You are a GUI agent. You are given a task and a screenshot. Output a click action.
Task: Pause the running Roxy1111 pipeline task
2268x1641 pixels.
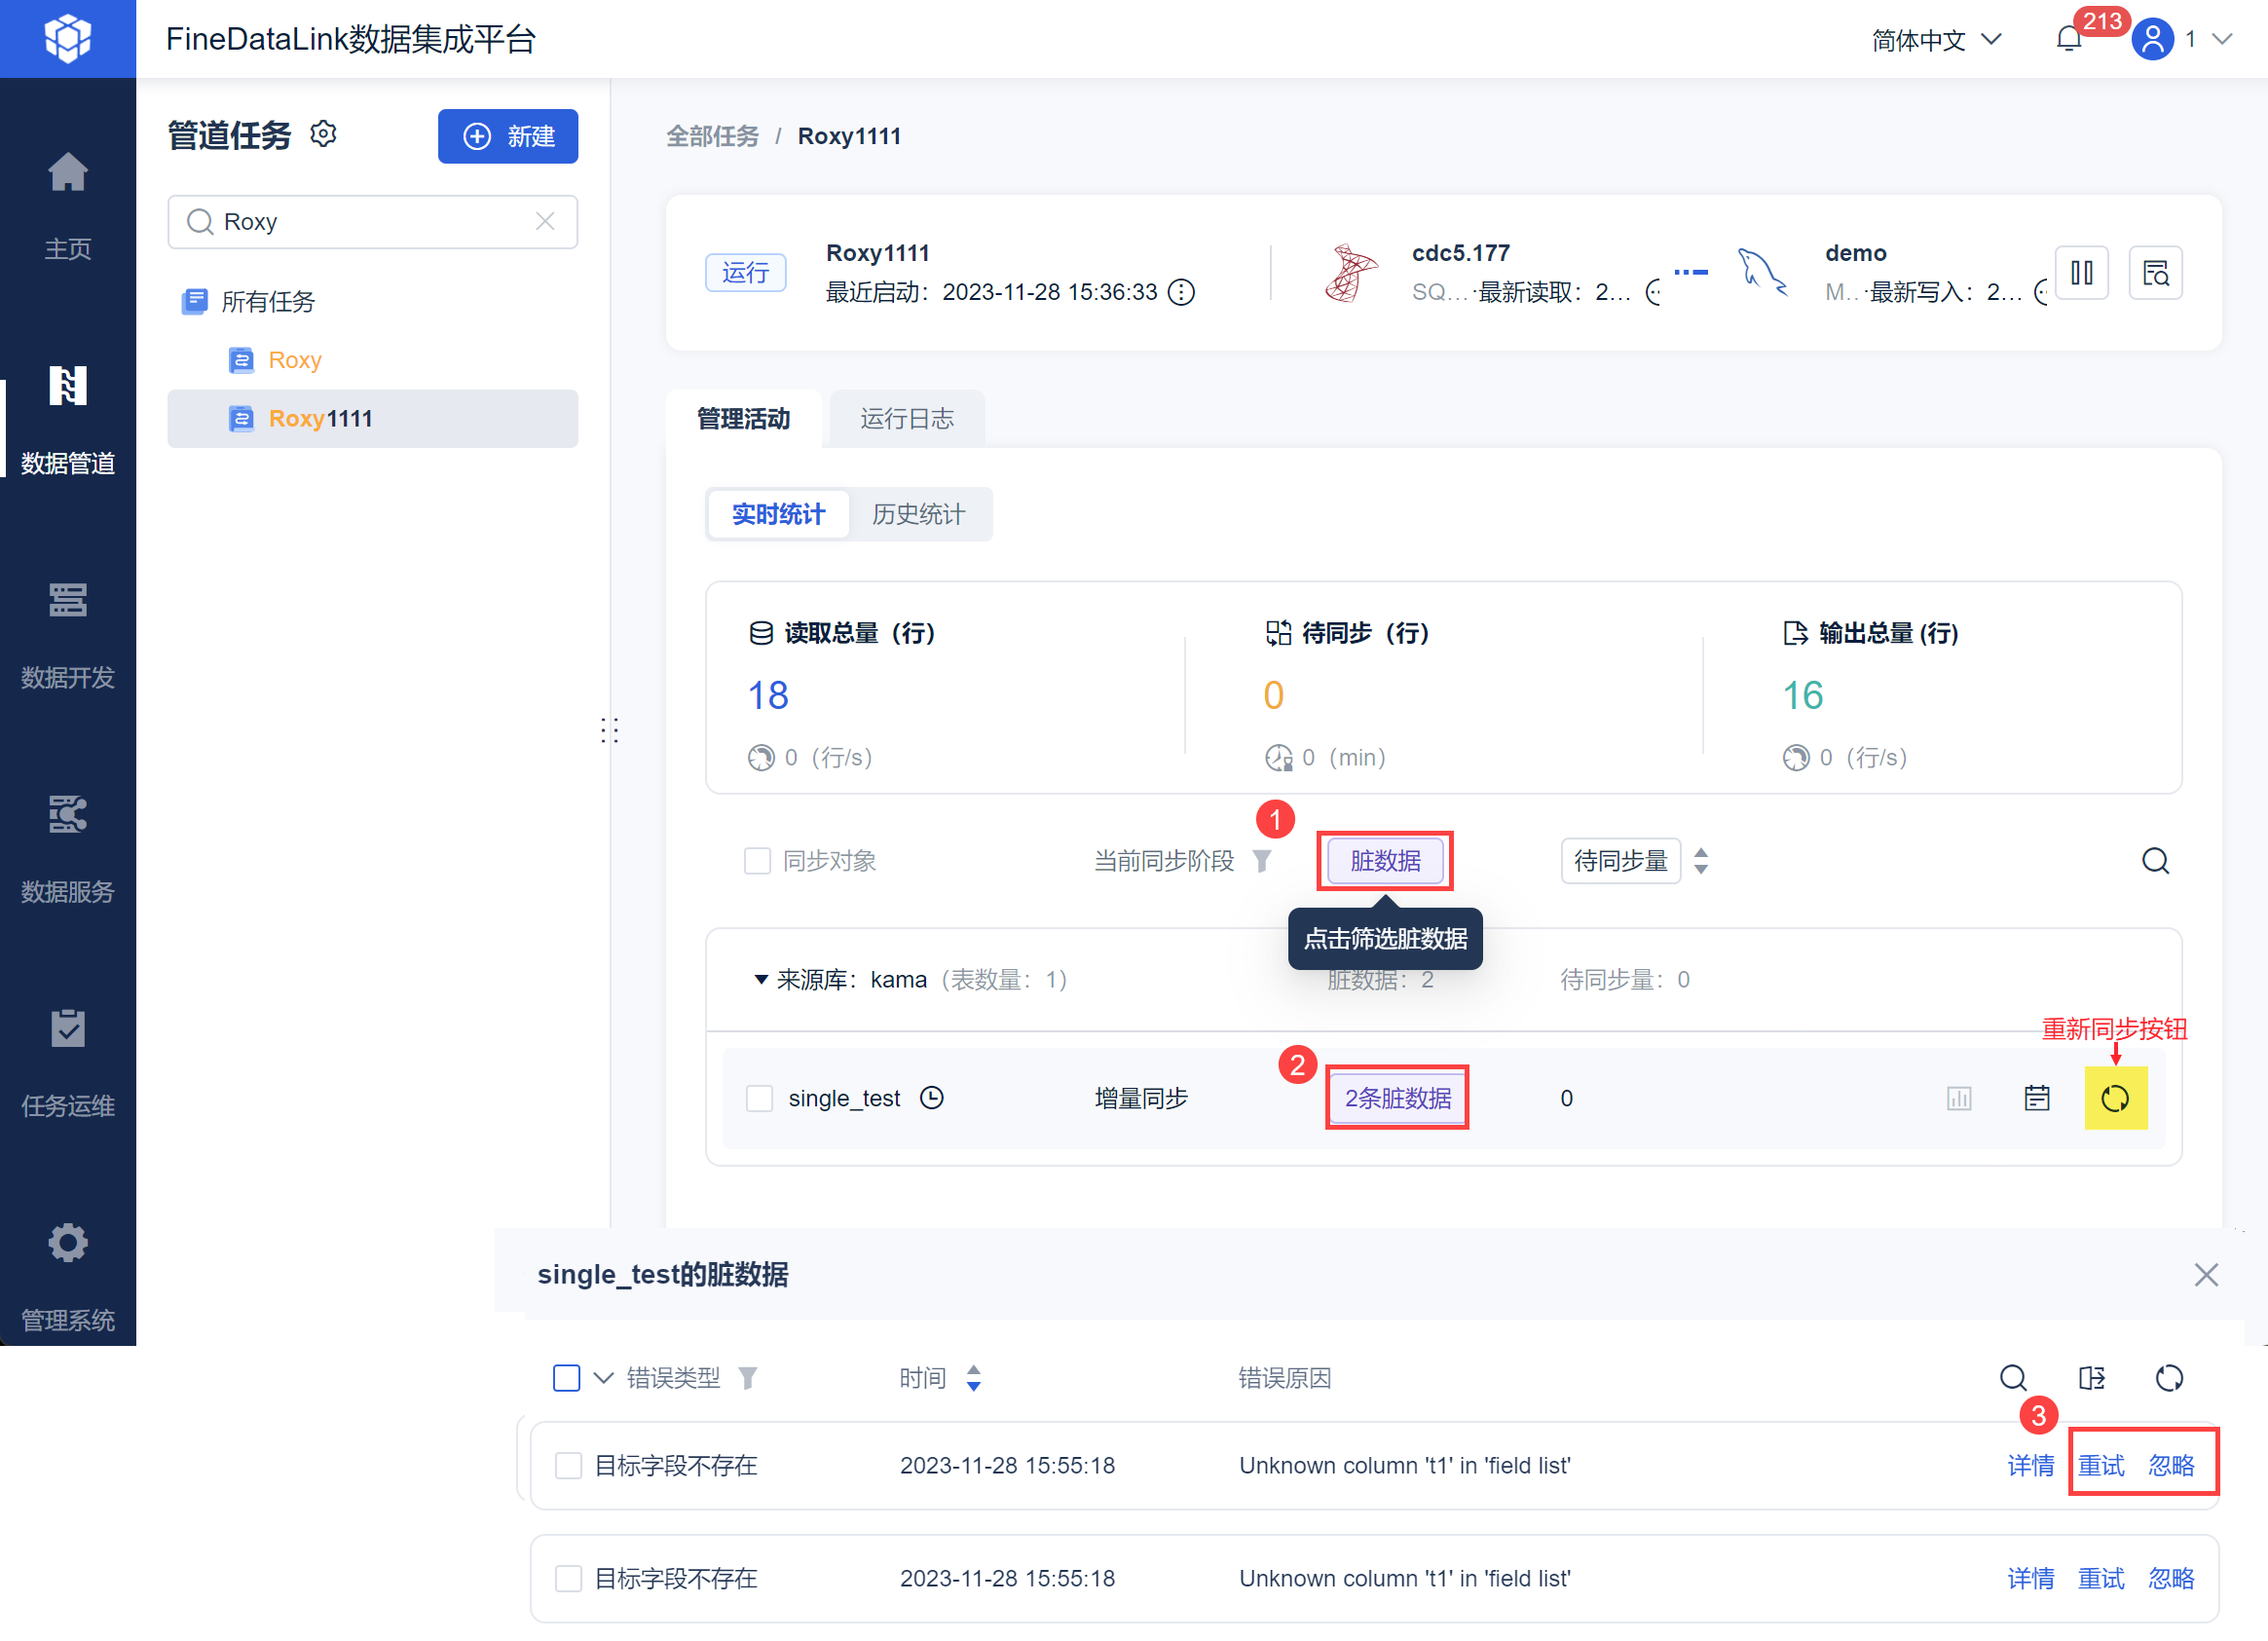2081,272
